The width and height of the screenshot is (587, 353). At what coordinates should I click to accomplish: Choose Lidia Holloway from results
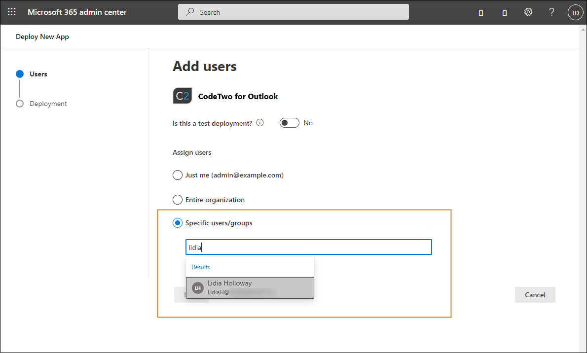point(250,287)
